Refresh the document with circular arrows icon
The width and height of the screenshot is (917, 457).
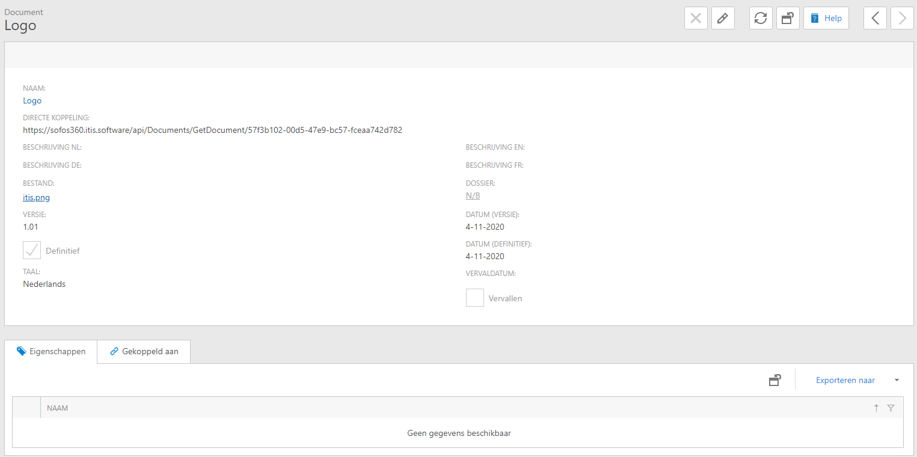click(761, 18)
